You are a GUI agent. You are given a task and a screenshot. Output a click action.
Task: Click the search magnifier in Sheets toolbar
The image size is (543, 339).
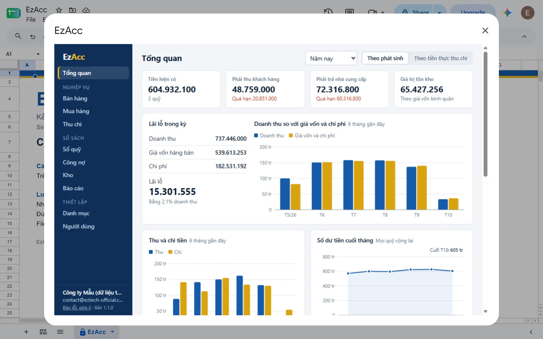(18, 36)
